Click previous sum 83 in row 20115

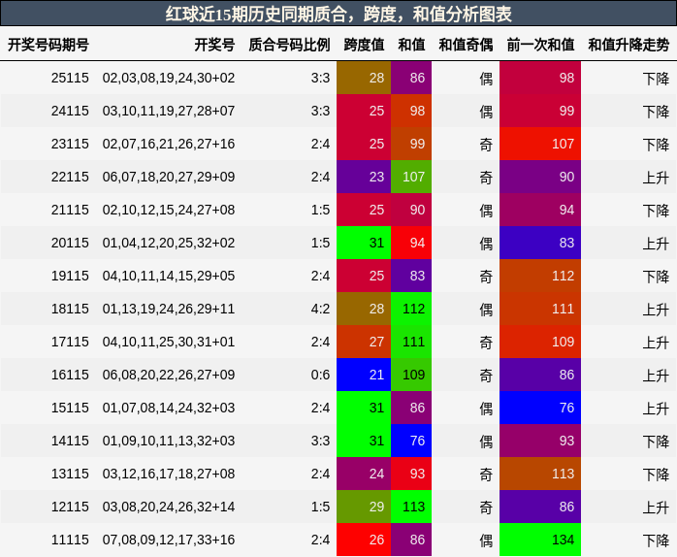tap(540, 243)
